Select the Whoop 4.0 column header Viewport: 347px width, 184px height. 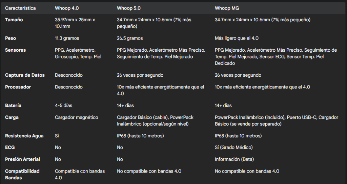[67, 8]
